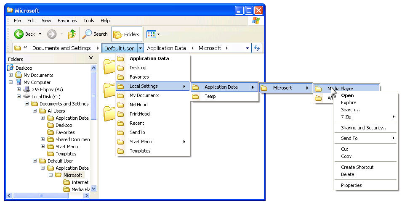Click Favorites in the breadcrumb dropdown
The image size is (402, 205).
pos(152,77)
